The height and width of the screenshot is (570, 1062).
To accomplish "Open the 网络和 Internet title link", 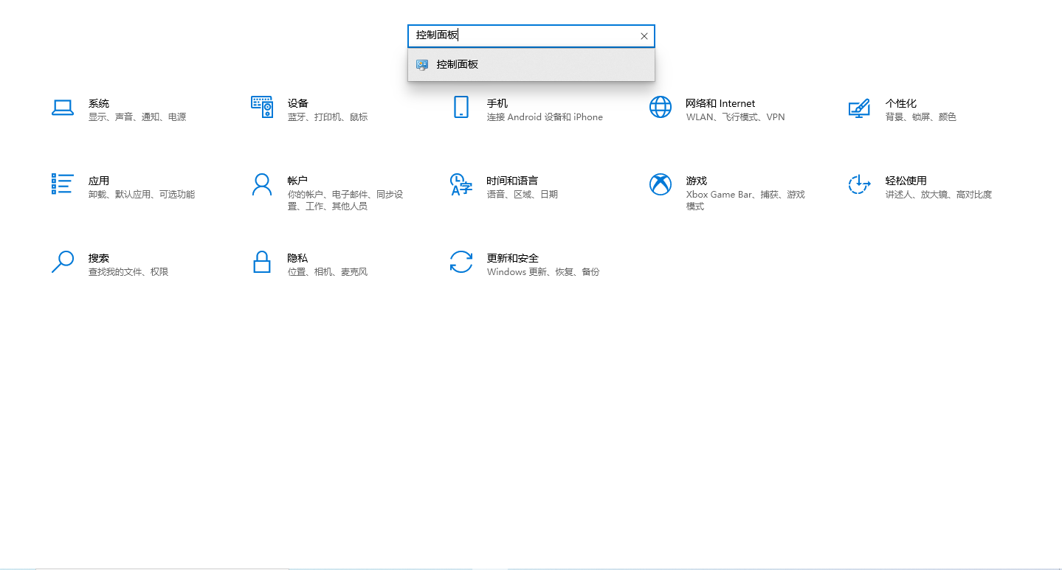I will pos(720,103).
